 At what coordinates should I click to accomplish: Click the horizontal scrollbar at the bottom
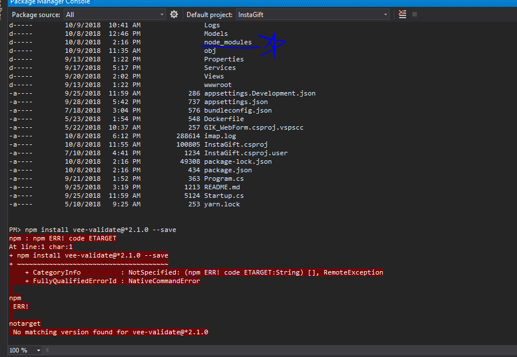point(256,350)
